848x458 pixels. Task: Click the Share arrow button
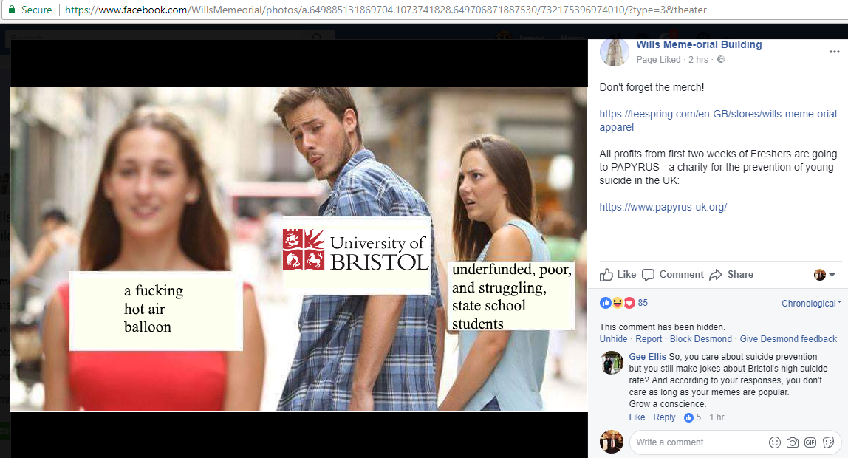[x=731, y=275]
